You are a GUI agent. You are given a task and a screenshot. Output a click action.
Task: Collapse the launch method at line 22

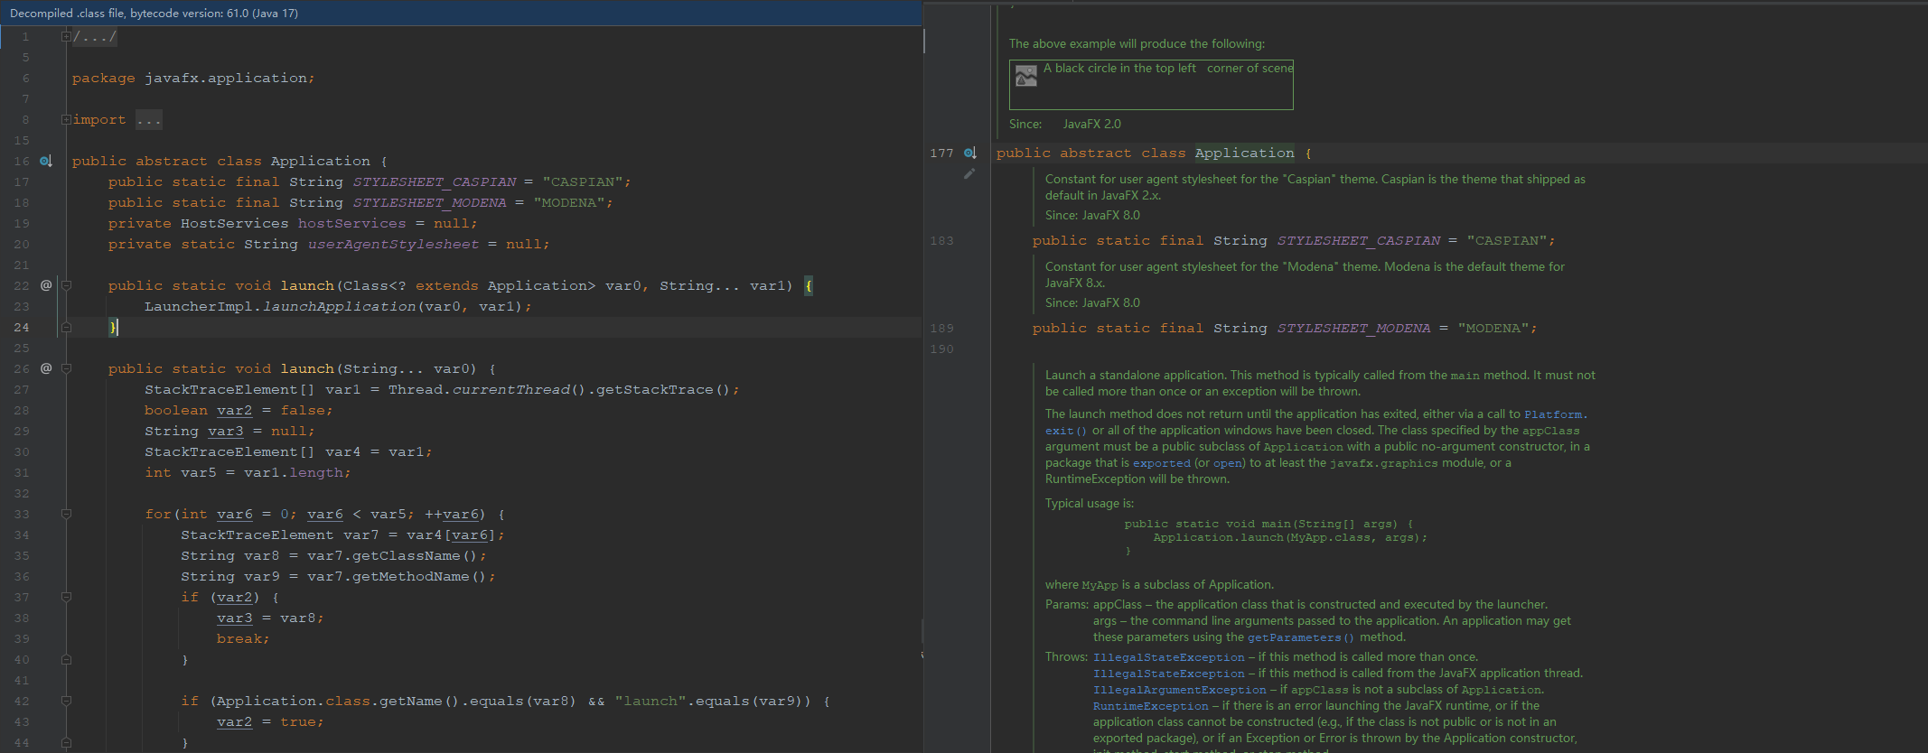(x=66, y=285)
